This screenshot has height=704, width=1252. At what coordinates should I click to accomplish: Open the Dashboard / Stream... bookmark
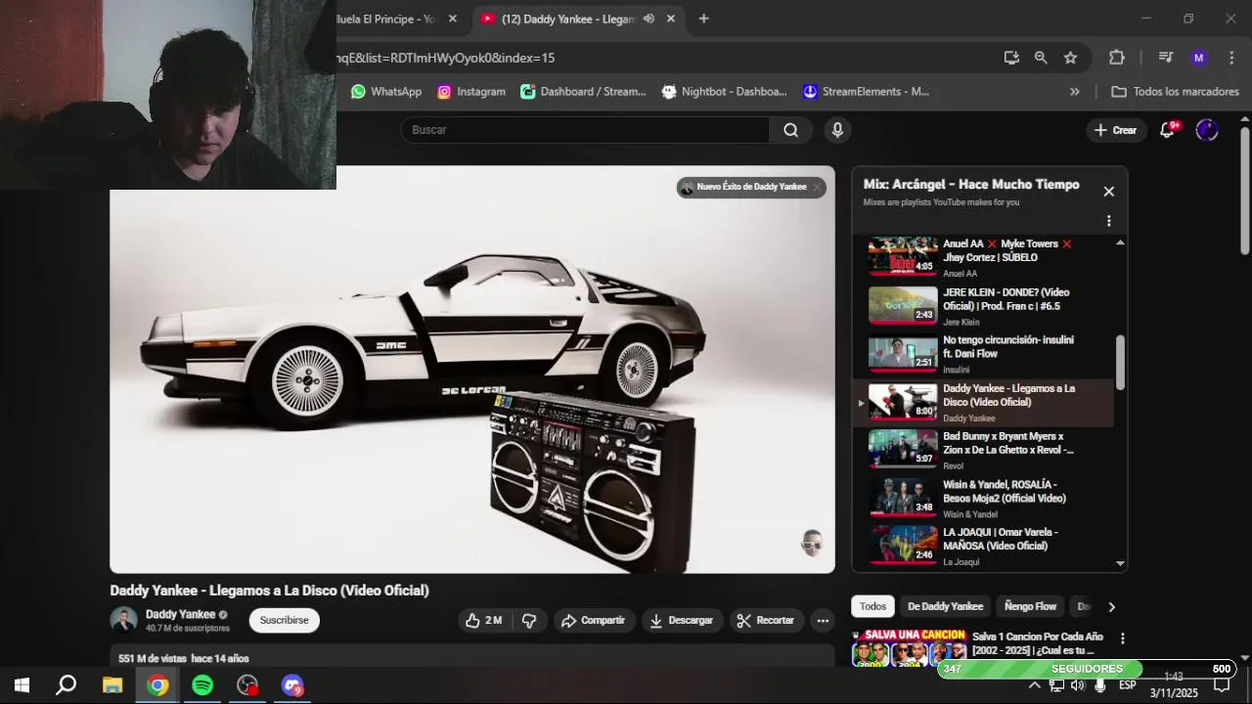point(583,92)
